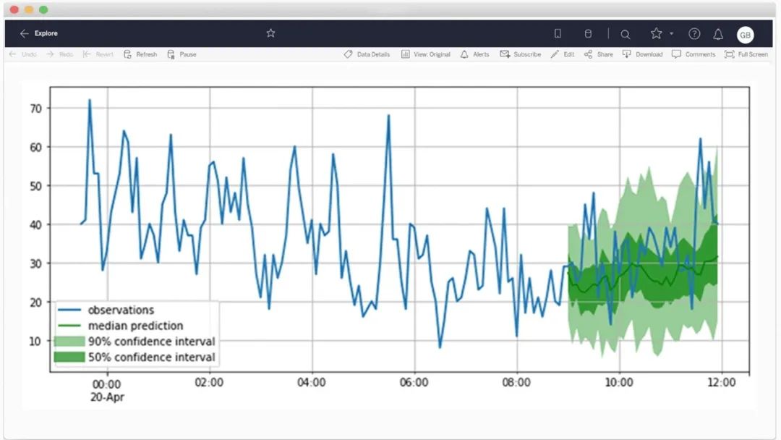This screenshot has height=440, width=781.
Task: Open Data Details panel
Action: click(367, 54)
